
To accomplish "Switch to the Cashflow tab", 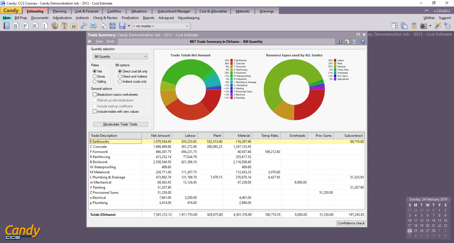I will [113, 11].
